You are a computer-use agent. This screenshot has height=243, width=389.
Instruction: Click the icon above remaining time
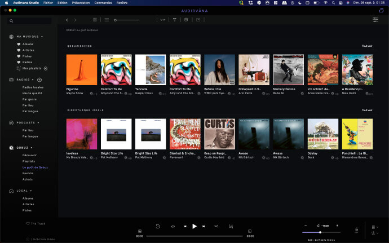(250, 231)
